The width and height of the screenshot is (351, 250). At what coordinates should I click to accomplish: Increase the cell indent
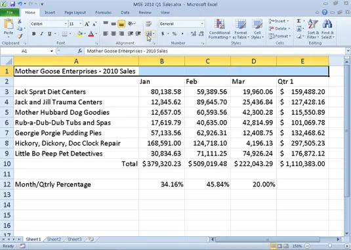click(x=138, y=33)
